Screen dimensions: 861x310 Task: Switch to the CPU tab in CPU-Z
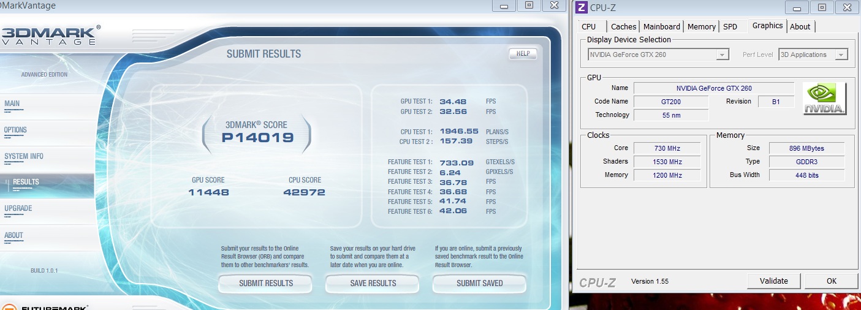click(589, 26)
